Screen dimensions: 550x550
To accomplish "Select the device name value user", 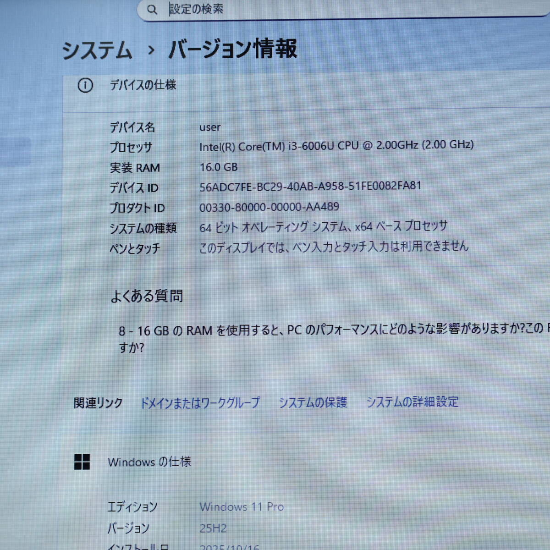I will coord(210,127).
